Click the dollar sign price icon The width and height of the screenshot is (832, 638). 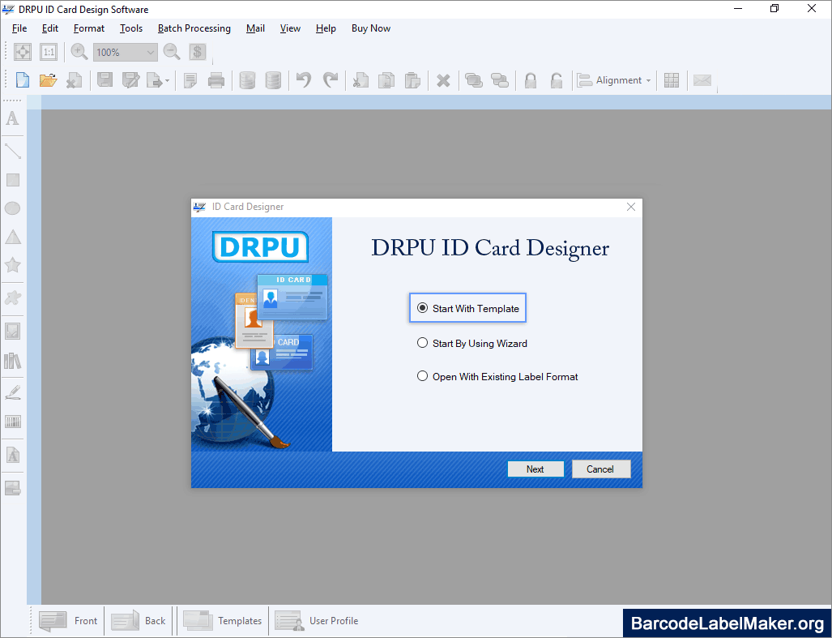[198, 52]
